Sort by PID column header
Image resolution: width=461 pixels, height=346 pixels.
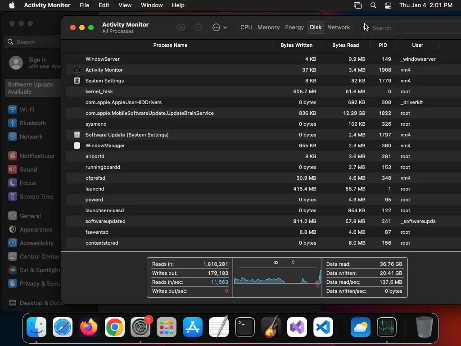click(x=383, y=45)
